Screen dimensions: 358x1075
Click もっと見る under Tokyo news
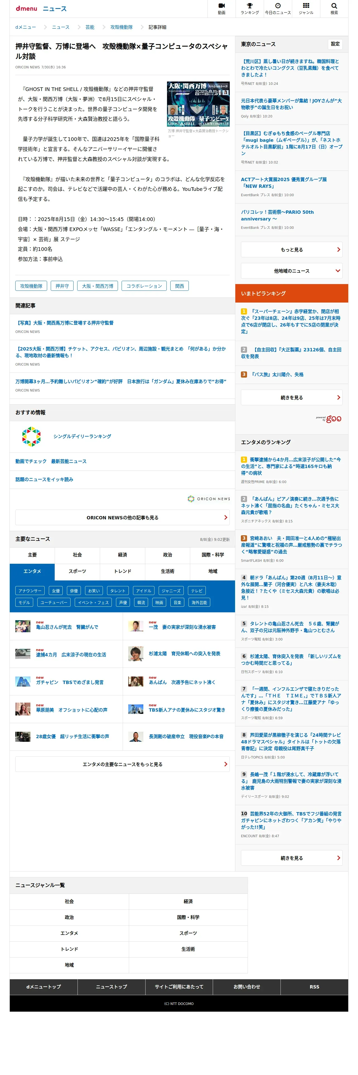point(291,249)
